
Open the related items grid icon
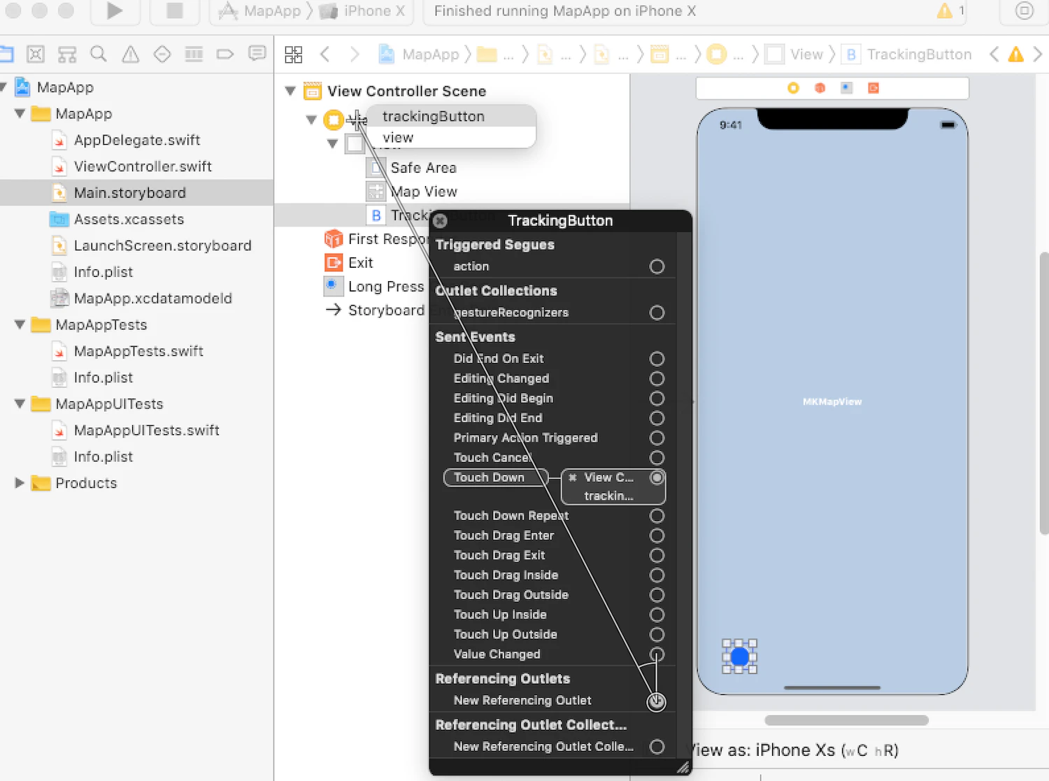click(294, 55)
